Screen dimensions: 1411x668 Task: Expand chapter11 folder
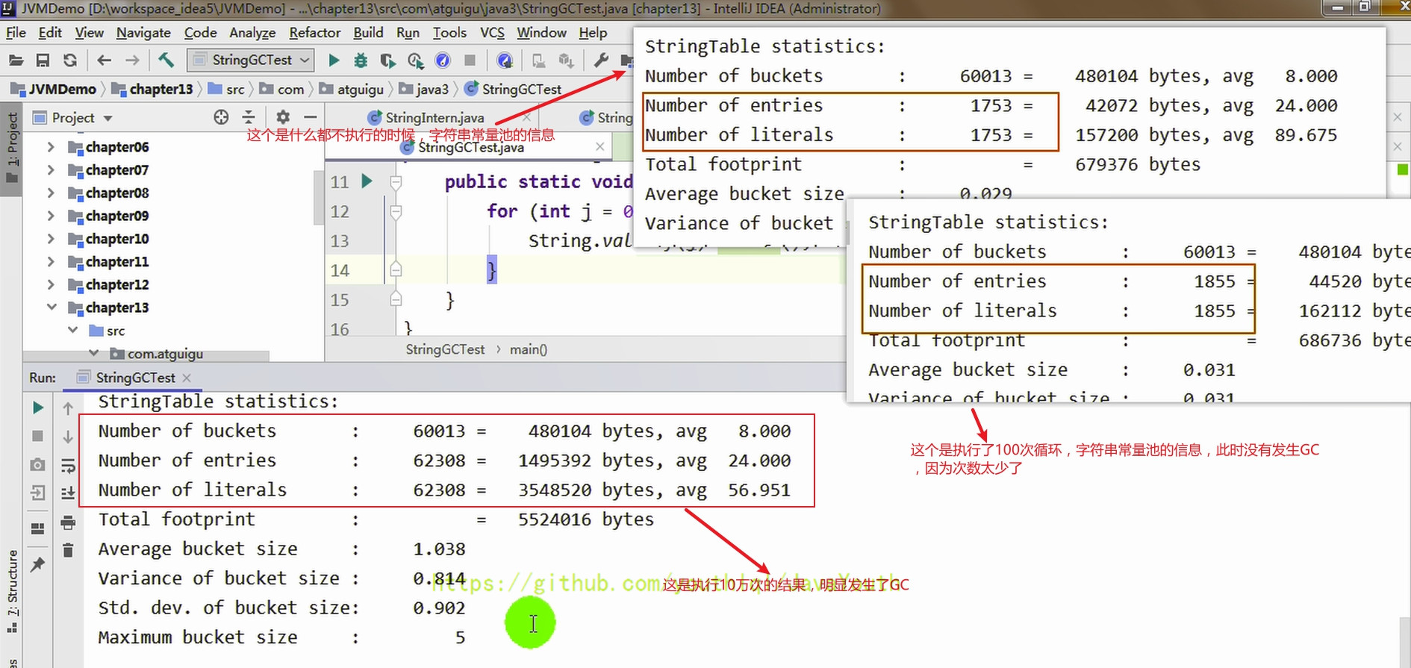(51, 262)
